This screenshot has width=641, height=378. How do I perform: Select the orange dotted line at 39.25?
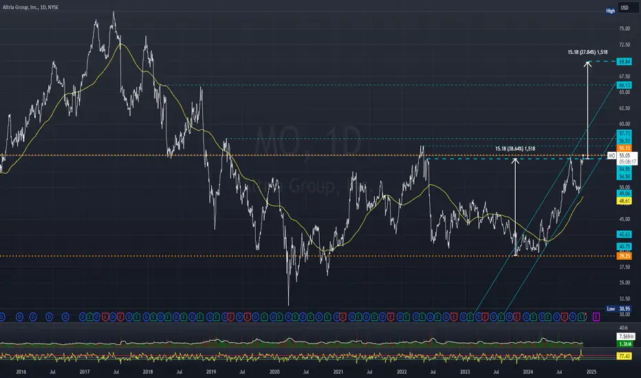[307, 256]
